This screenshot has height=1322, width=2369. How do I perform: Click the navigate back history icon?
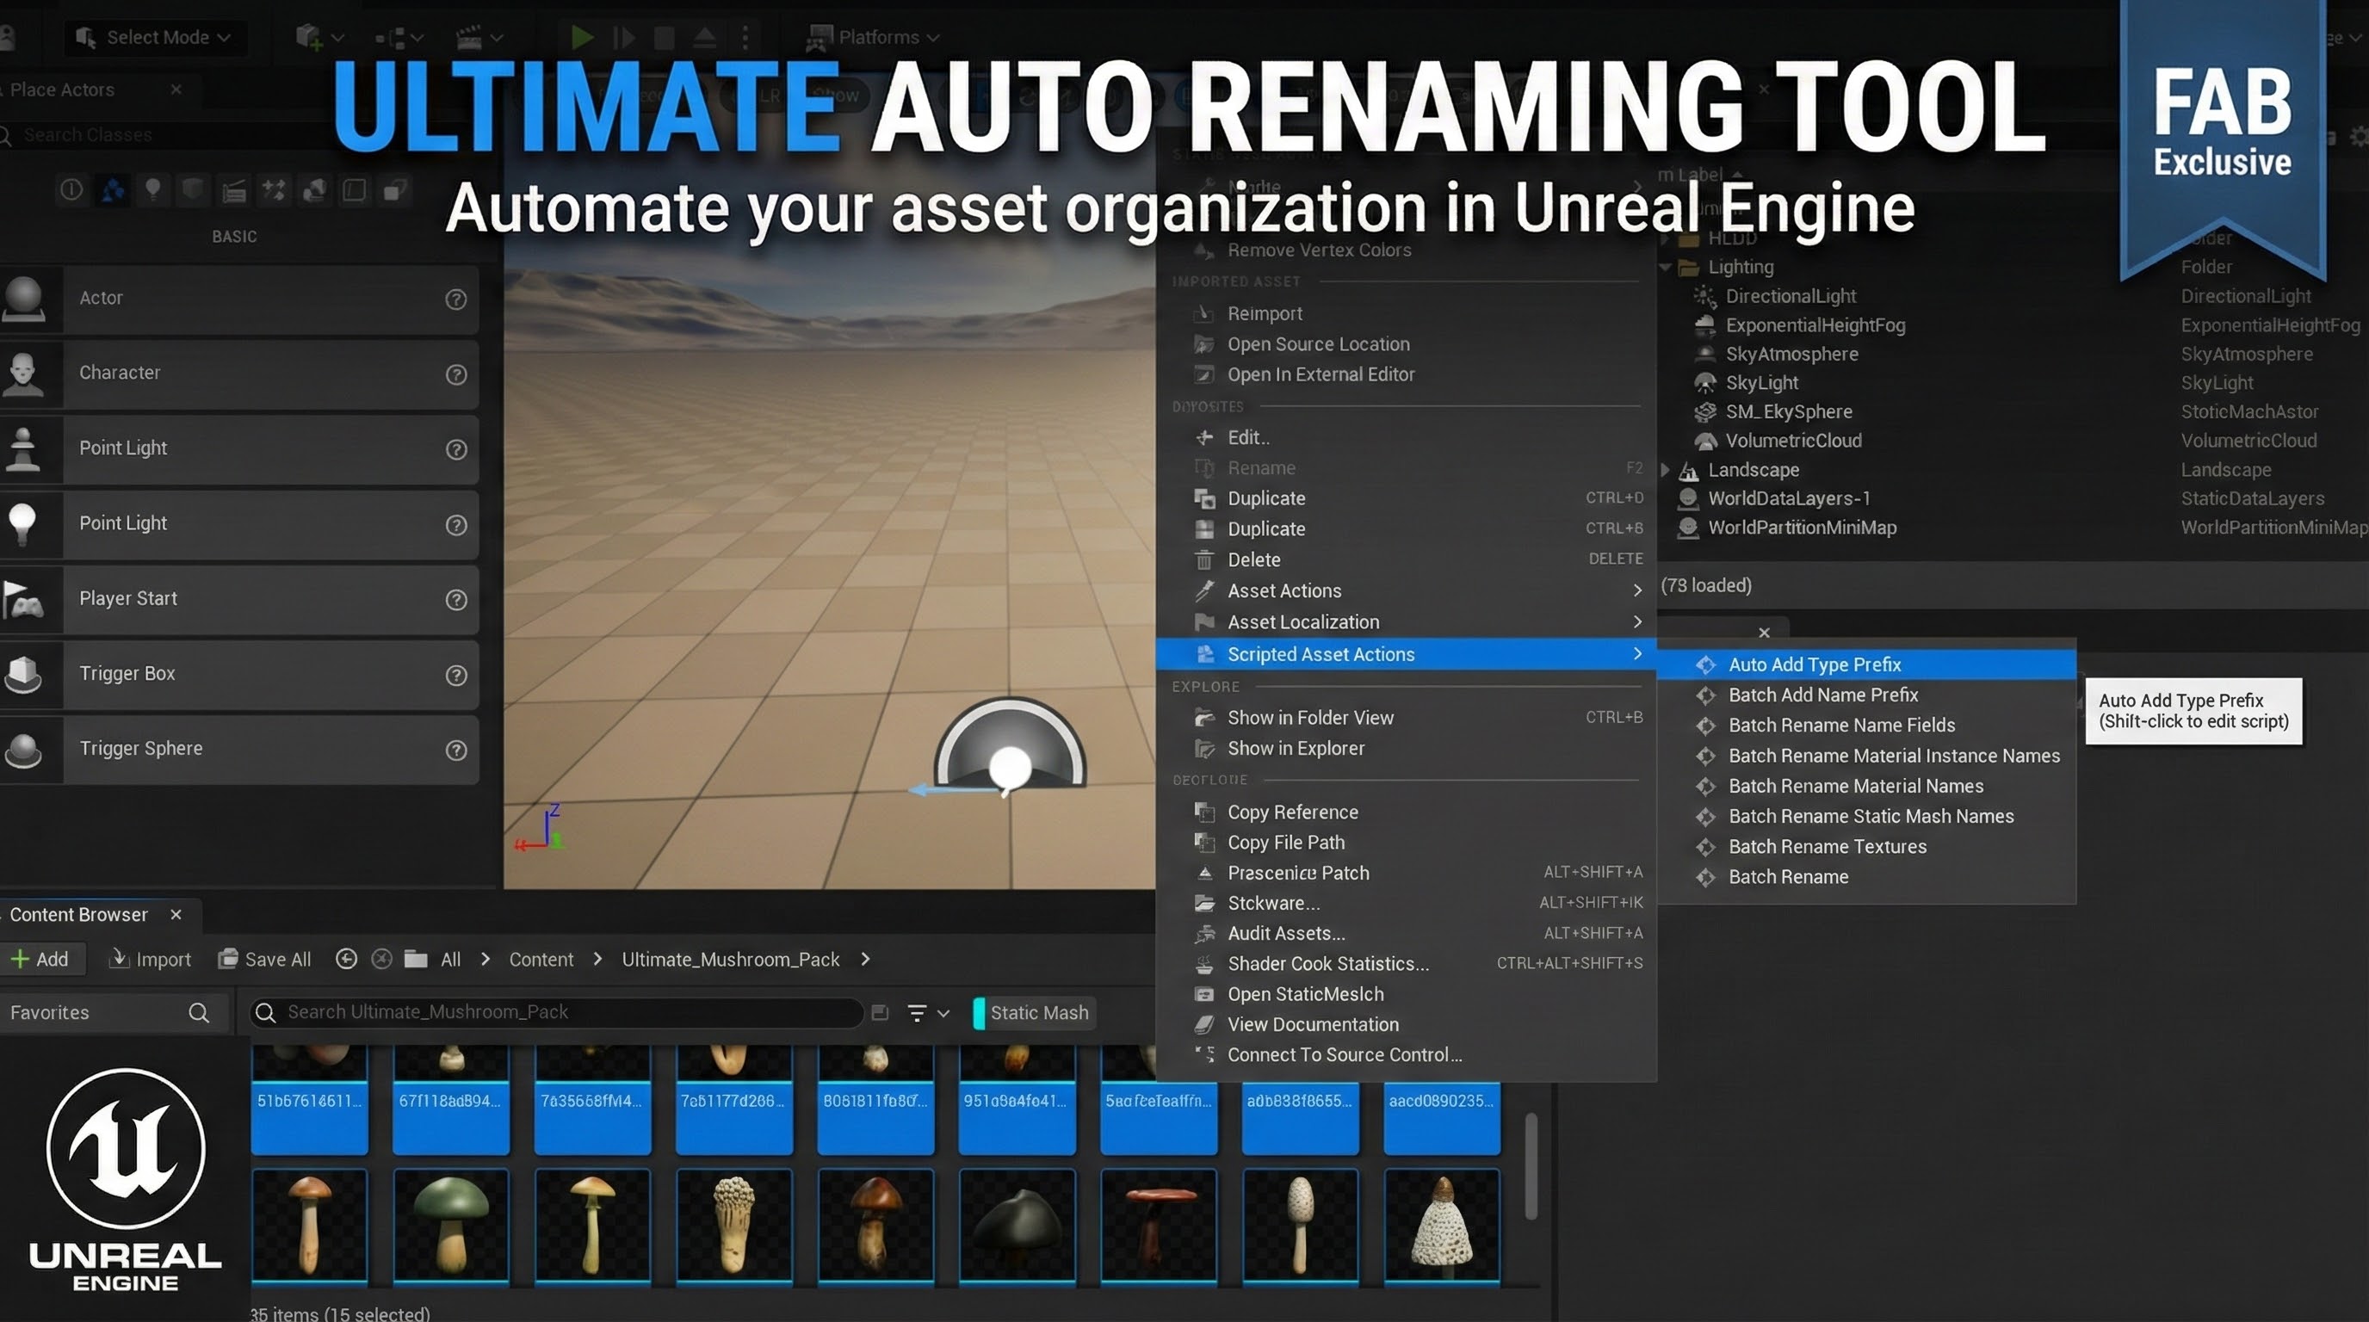pyautogui.click(x=346, y=959)
